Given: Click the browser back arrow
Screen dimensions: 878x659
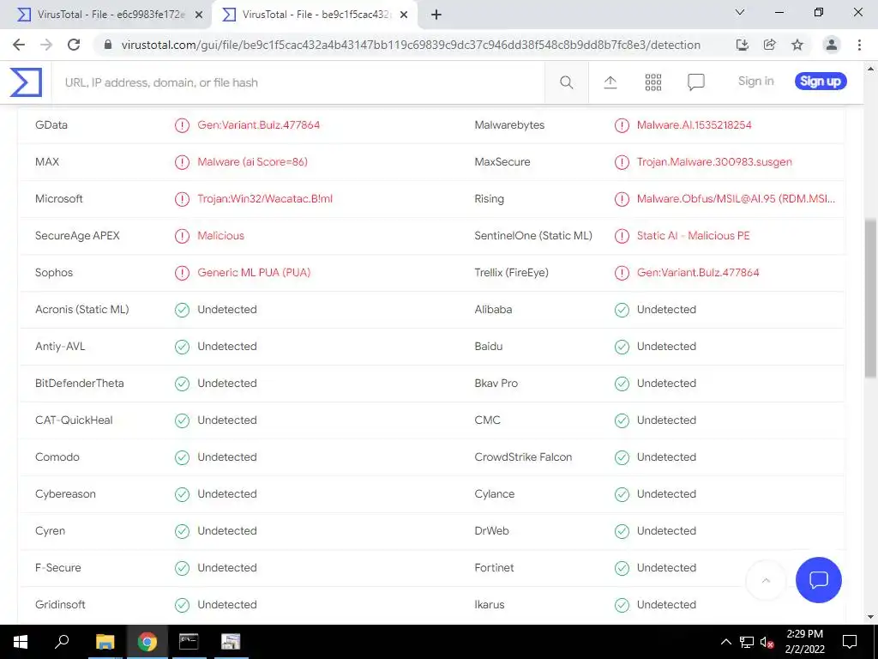Looking at the screenshot, I should tap(19, 45).
